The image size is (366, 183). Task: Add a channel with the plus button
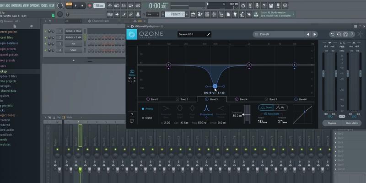74,60
